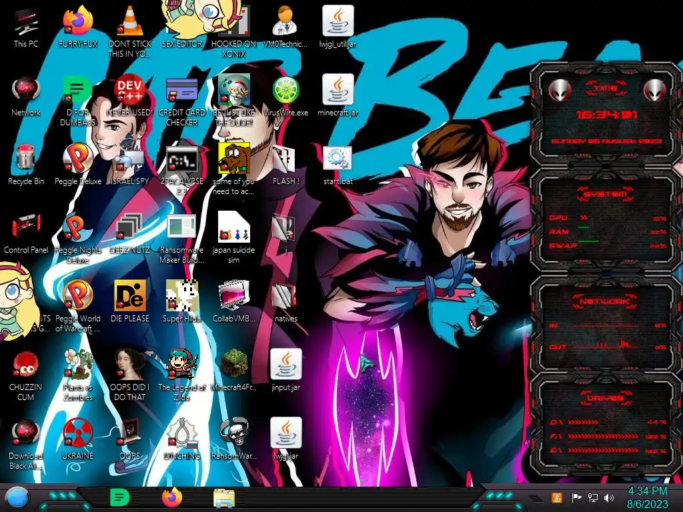Click the Download Black Al... icon
This screenshot has width=683, height=512.
tap(26, 444)
